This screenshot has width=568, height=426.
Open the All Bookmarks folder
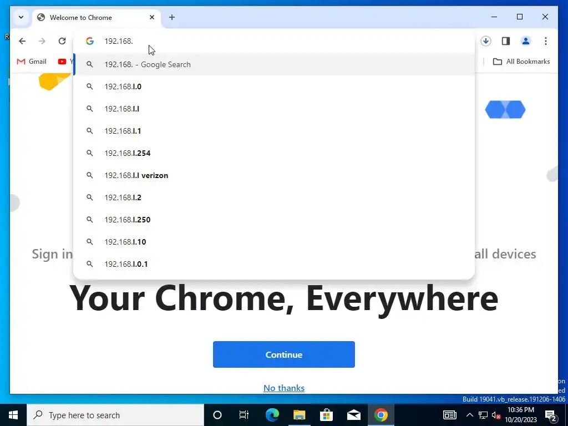pyautogui.click(x=521, y=62)
